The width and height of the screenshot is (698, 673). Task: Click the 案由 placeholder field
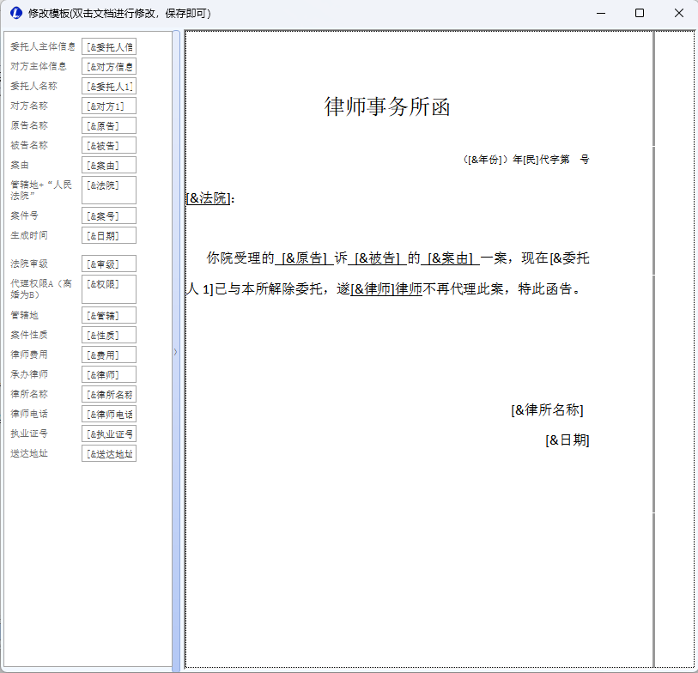pyautogui.click(x=109, y=165)
